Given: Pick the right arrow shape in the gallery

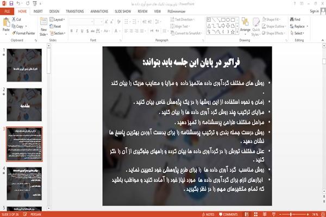Looking at the screenshot, I should (223, 26).
